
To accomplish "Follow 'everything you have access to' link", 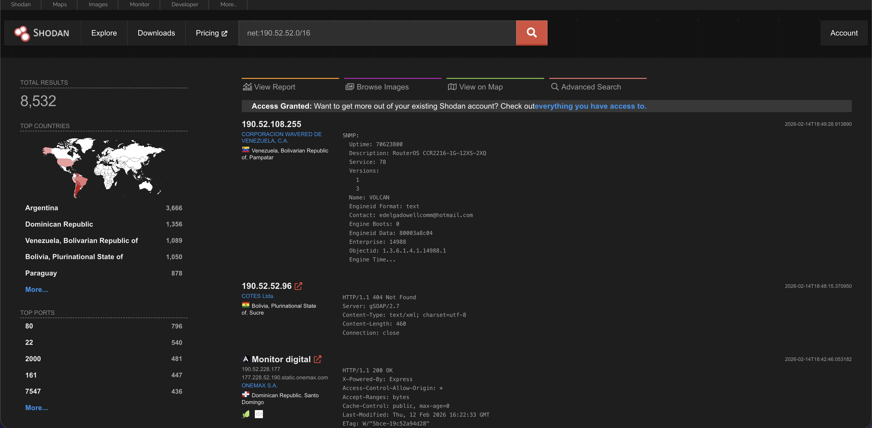I will pyautogui.click(x=590, y=106).
